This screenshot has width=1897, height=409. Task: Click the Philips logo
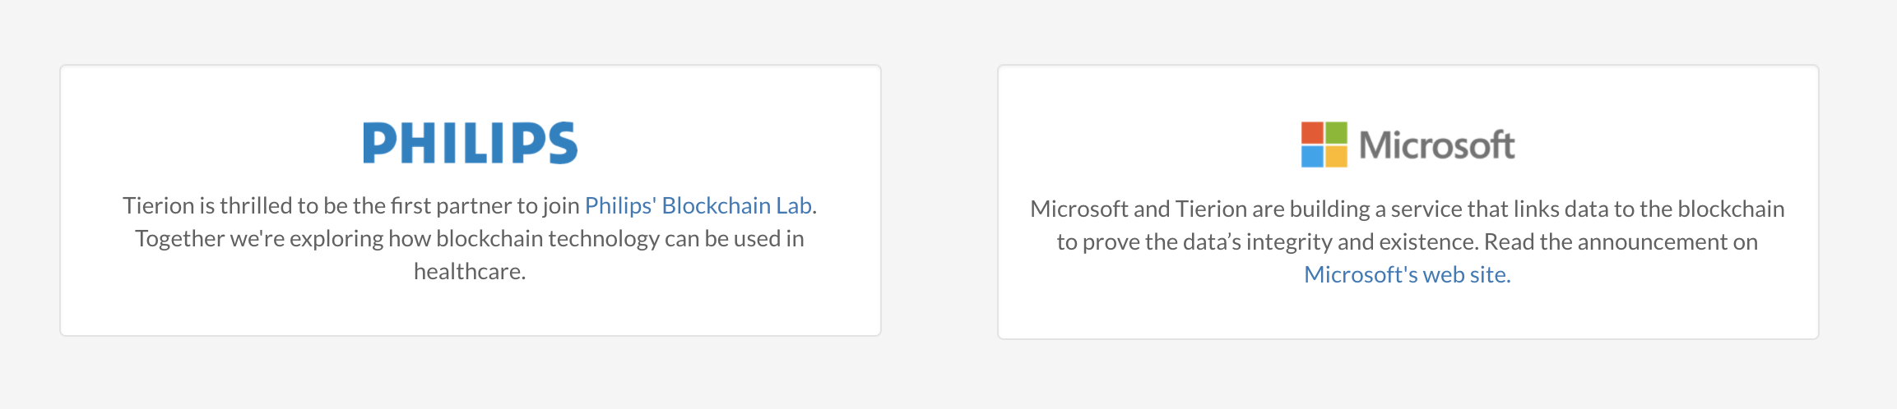470,143
